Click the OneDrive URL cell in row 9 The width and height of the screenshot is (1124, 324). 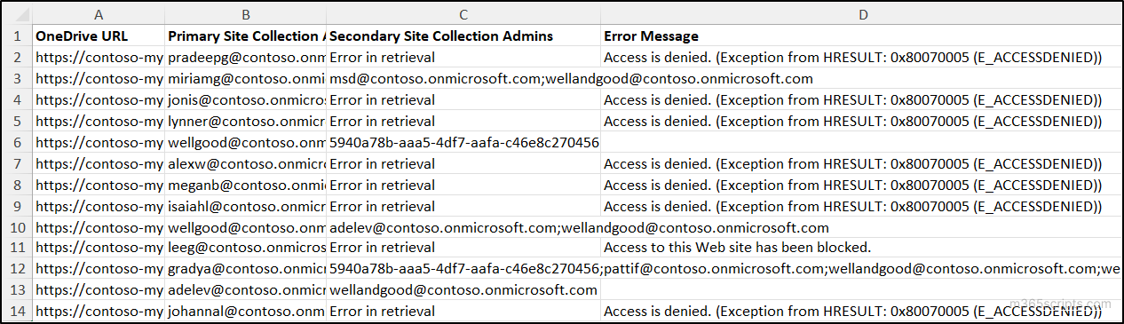[98, 206]
